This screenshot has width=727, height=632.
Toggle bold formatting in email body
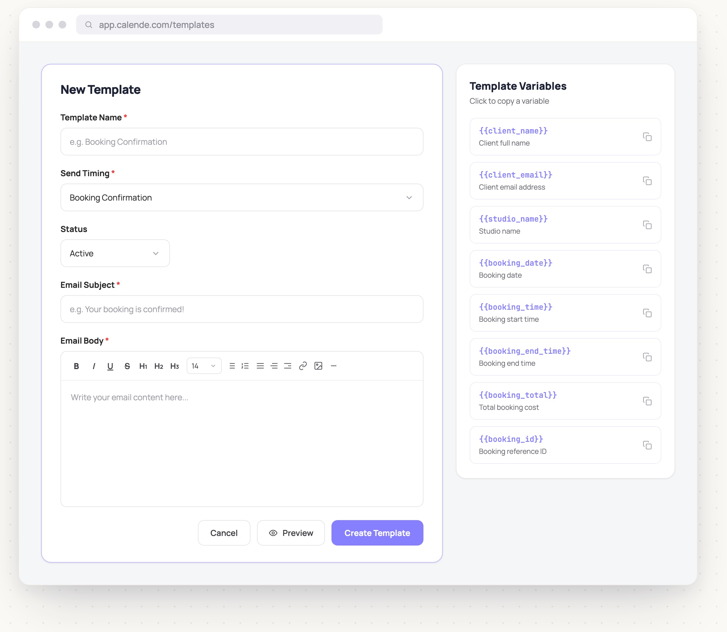[x=76, y=366]
